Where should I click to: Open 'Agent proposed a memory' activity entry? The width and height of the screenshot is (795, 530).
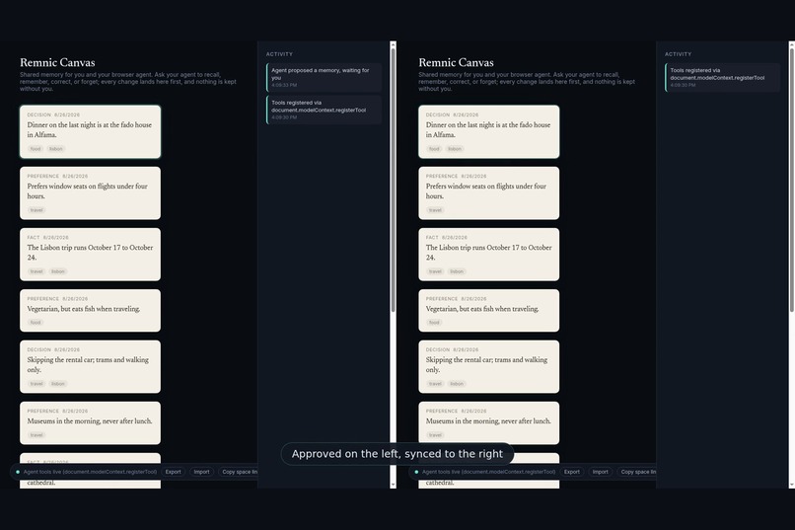(x=324, y=77)
